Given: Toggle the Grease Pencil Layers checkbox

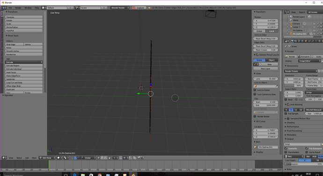Looking at the screenshot, I should [257, 55].
